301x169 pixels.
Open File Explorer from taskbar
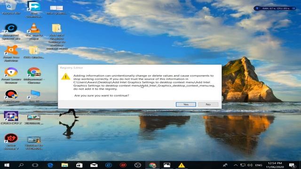tap(65, 165)
